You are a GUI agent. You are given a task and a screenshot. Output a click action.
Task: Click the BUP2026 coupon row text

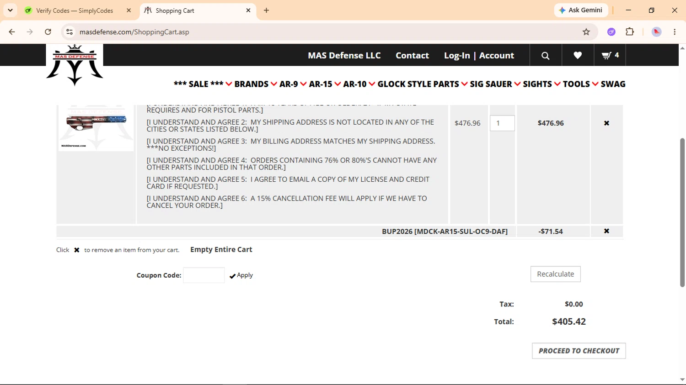click(445, 232)
